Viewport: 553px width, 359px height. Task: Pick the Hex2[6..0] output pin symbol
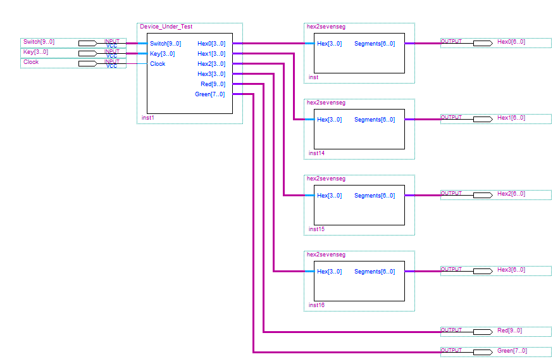pos(482,195)
